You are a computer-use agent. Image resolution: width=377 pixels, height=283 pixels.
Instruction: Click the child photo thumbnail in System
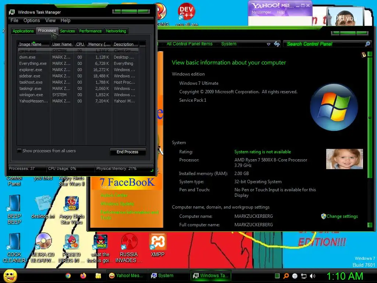click(x=345, y=159)
